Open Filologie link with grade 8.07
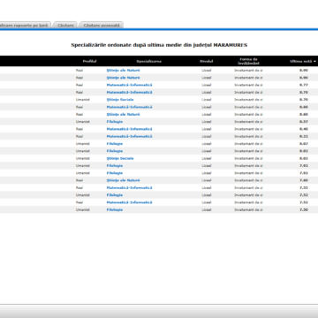 [115, 144]
